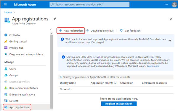The height and width of the screenshot is (111, 178).
Task: Click the filter search magnifier icon
Action: [x=61, y=77]
